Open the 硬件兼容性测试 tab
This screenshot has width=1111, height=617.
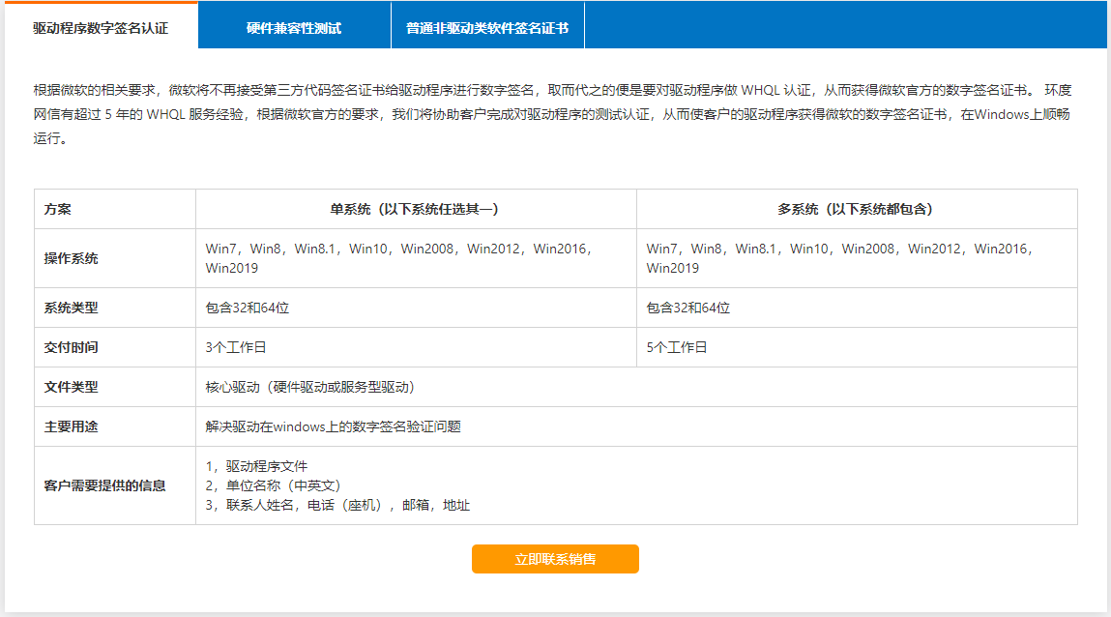click(294, 26)
